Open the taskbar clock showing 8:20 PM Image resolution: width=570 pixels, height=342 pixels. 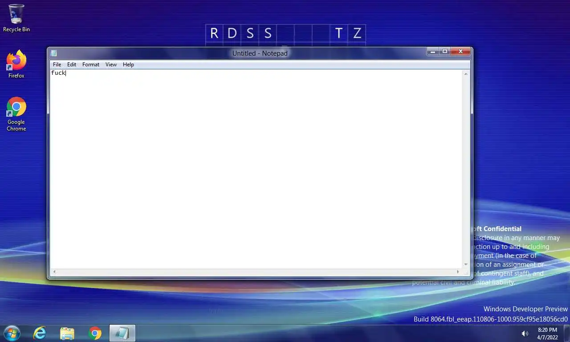[547, 334]
